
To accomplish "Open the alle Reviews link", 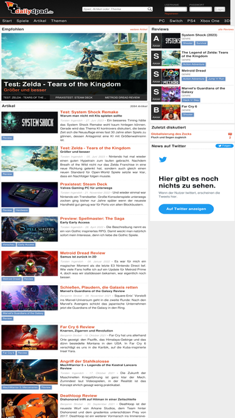I will coord(226,29).
